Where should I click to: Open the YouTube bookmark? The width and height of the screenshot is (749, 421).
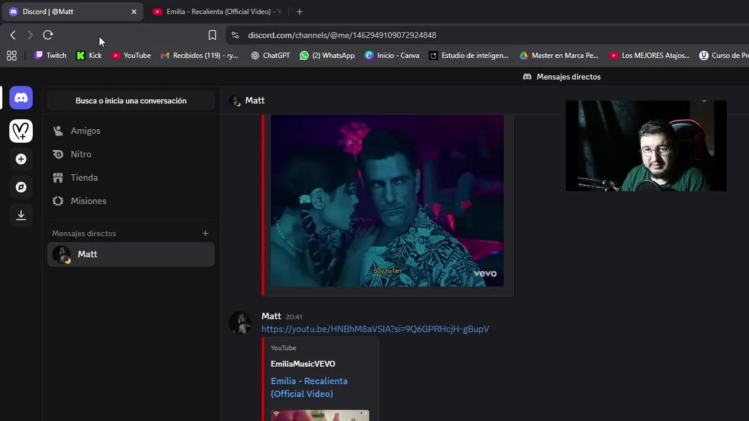[131, 56]
